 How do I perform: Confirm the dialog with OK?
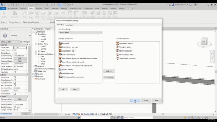click(x=135, y=100)
